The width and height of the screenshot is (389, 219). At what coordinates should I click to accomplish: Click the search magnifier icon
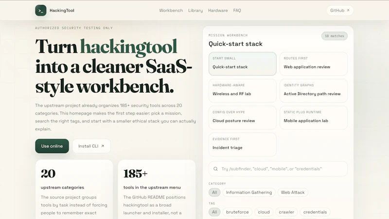click(215, 169)
